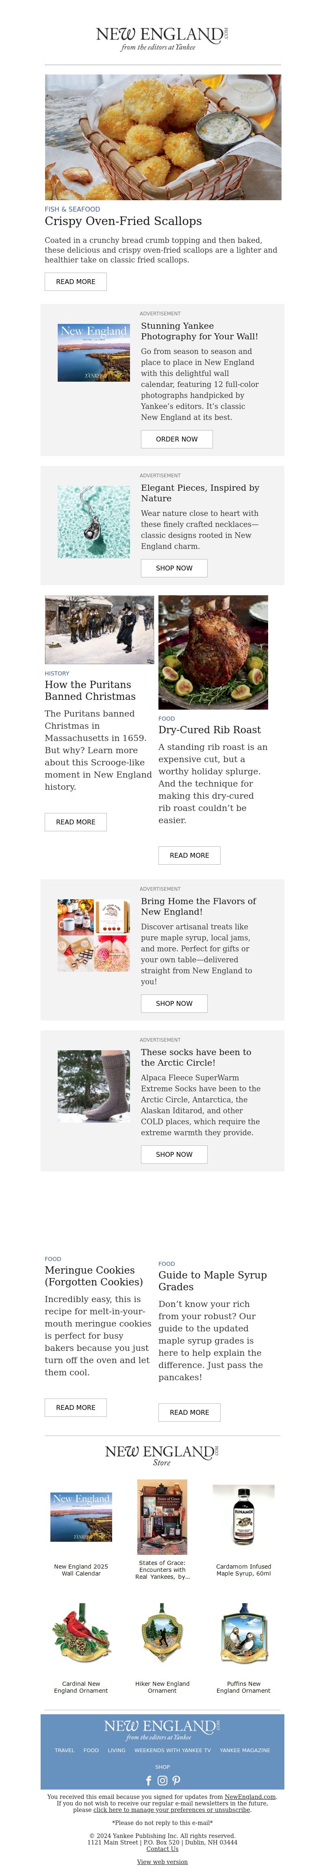This screenshot has width=325, height=1875.
Task: Click READ MORE under Dry-Cured Rib Roast
Action: click(190, 855)
